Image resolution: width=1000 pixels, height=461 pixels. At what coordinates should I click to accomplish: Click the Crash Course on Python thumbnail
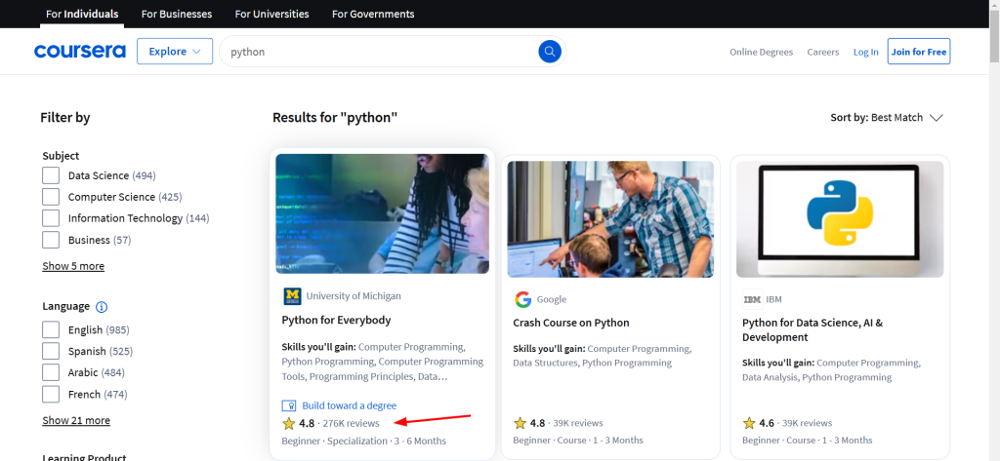pyautogui.click(x=610, y=219)
